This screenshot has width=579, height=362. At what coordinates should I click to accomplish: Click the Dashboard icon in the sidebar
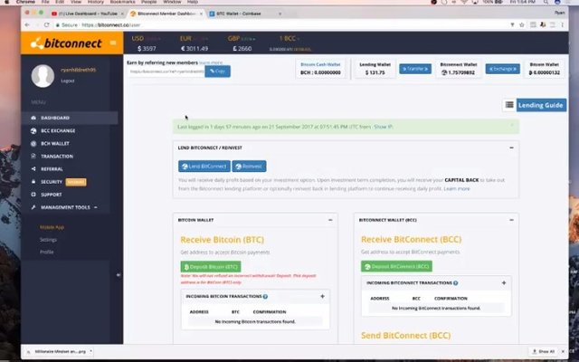(33, 118)
